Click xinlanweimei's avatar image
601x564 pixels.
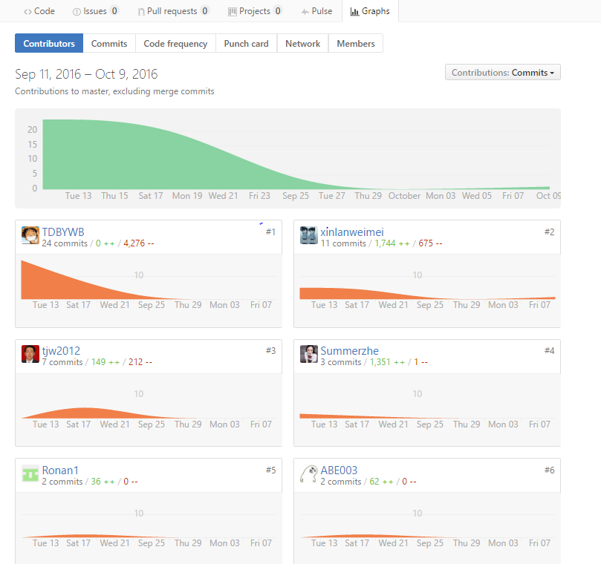pyautogui.click(x=309, y=235)
